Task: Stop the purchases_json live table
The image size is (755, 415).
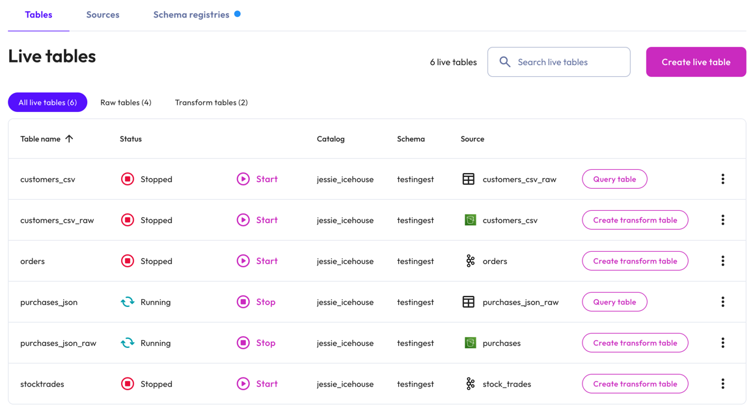Action: pyautogui.click(x=257, y=302)
